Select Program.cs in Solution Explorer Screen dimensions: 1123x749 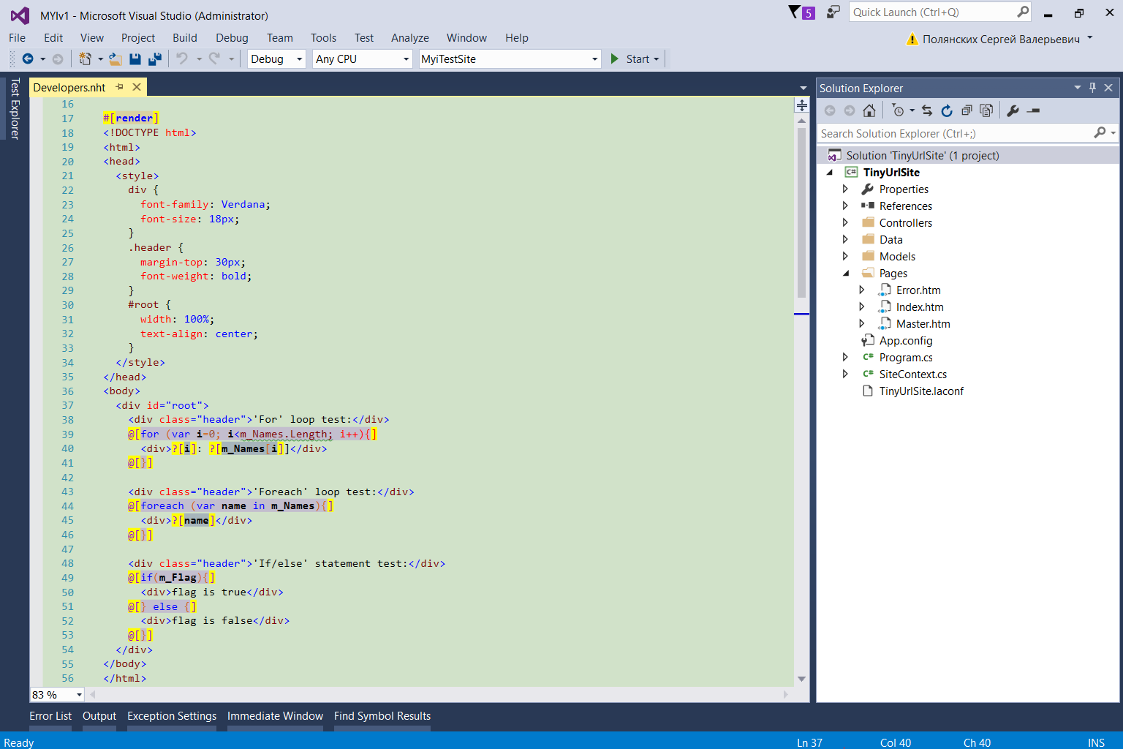906,357
